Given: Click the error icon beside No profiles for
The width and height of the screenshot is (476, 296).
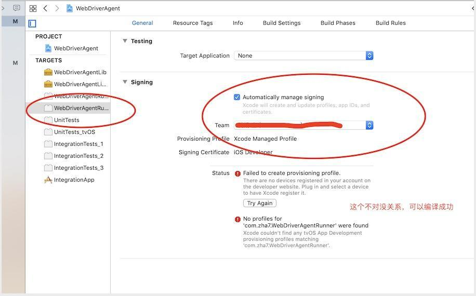Looking at the screenshot, I should (x=237, y=219).
